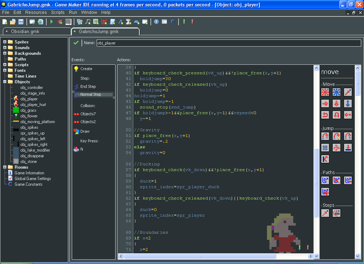
Task: Click the Create a time line hourglass icon
Action: [129, 22]
